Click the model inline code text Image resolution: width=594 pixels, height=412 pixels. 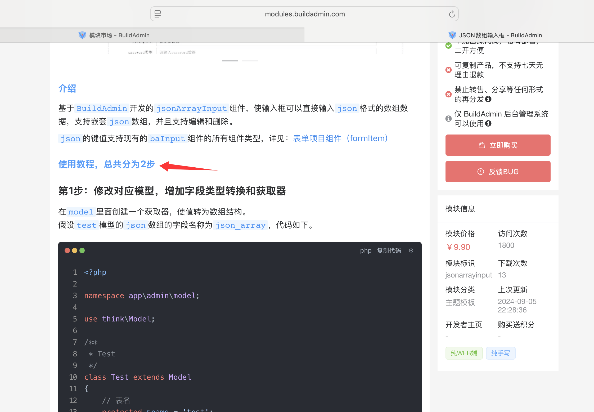tap(81, 212)
